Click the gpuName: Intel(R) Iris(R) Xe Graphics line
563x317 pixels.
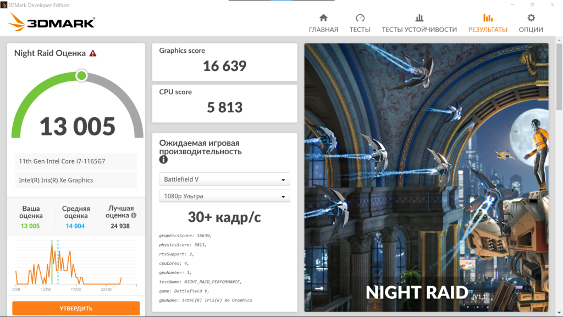point(206,300)
